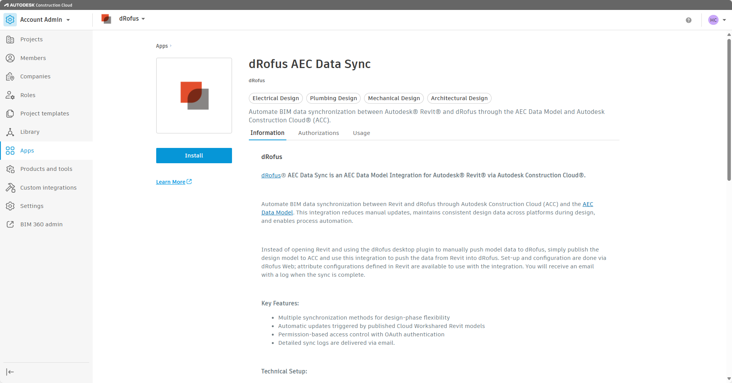Viewport: 732px width, 383px height.
Task: Collapse the sidebar with the arrow icon
Action: 10,372
